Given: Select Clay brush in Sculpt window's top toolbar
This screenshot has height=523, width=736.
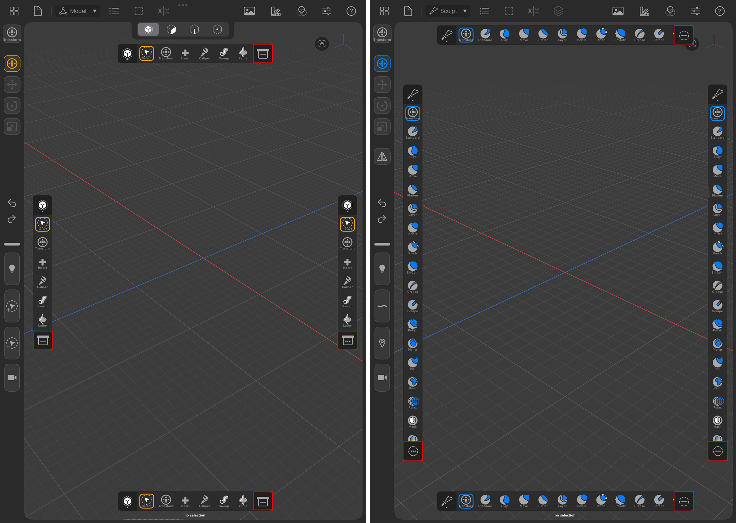Looking at the screenshot, I should coord(504,35).
